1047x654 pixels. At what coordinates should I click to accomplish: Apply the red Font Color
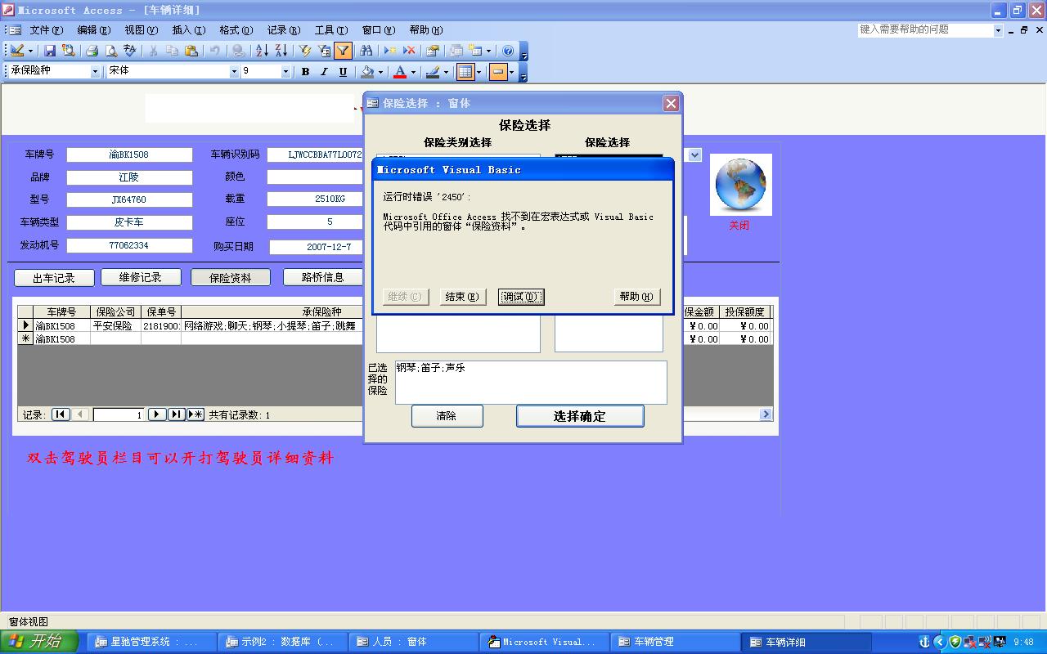click(x=400, y=72)
